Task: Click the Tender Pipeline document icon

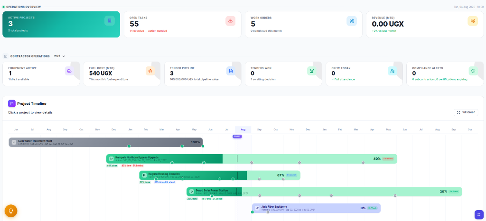Action: coord(231,71)
